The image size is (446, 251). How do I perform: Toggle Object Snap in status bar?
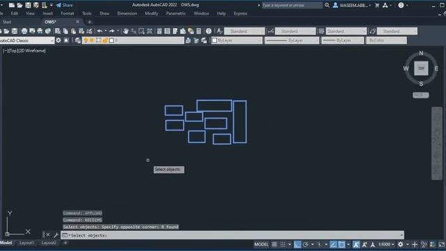click(x=341, y=245)
